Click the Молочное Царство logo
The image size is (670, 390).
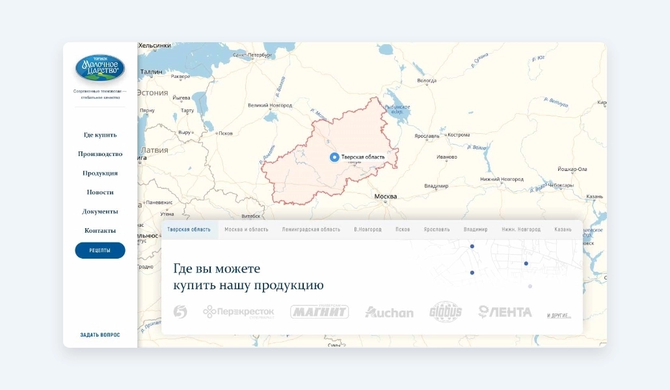tap(100, 68)
